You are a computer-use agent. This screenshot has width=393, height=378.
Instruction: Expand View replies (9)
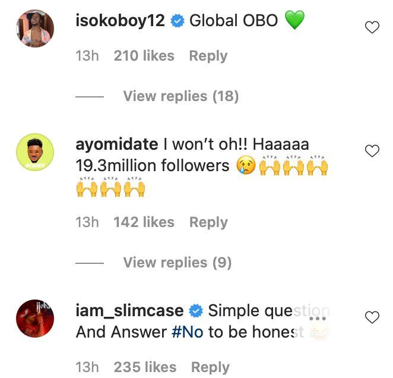pos(177,263)
